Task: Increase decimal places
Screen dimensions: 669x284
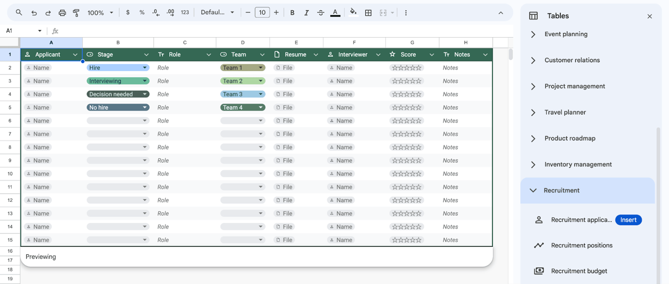Action: click(x=170, y=13)
